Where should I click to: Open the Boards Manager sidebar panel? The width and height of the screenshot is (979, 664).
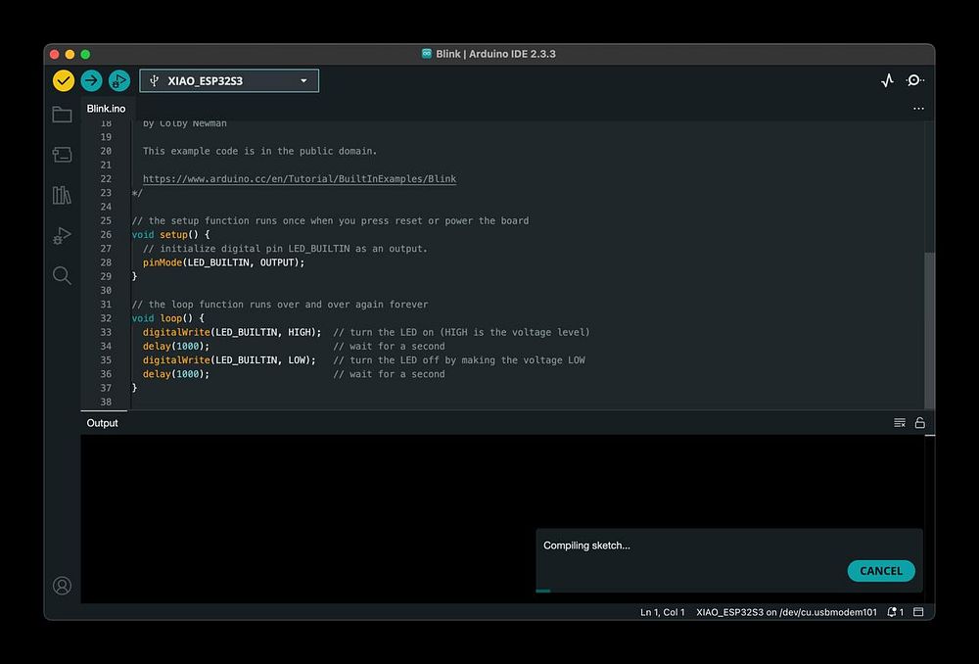pos(62,155)
